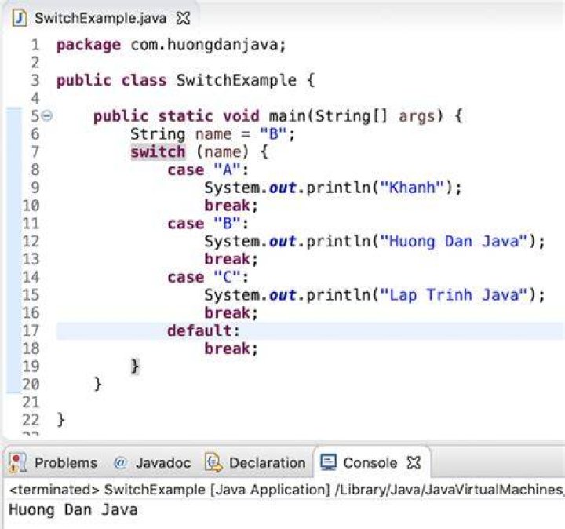Image resolution: width=565 pixels, height=529 pixels.
Task: Click the Console monitor icon
Action: [x=329, y=463]
